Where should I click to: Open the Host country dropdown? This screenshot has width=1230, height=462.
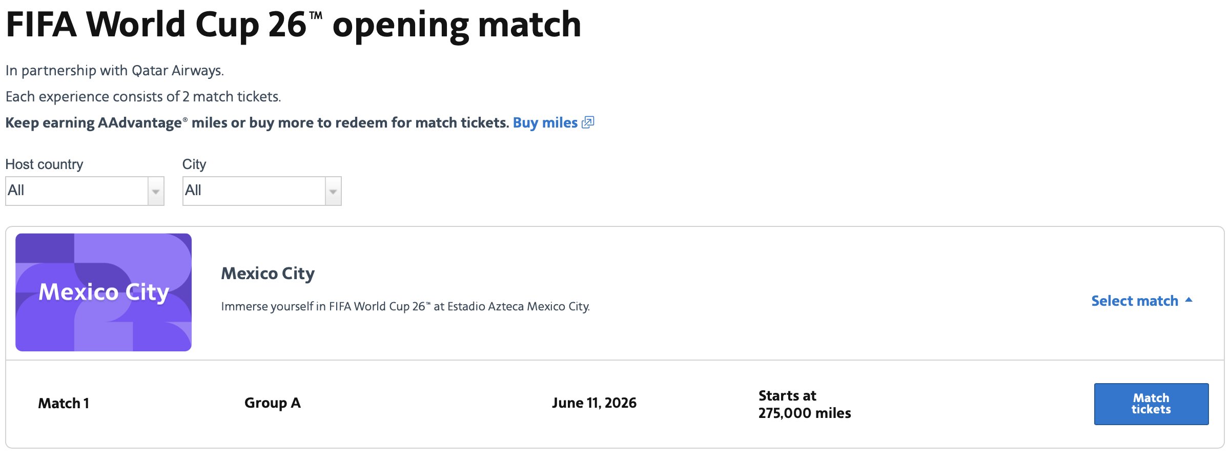tap(77, 191)
